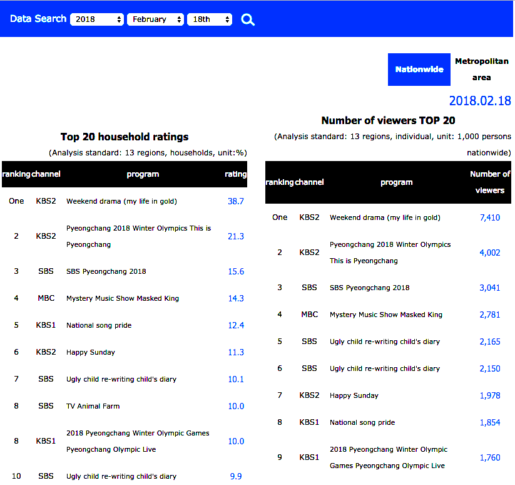Click 'program' header in household table
The height and width of the screenshot is (485, 515).
pyautogui.click(x=143, y=174)
